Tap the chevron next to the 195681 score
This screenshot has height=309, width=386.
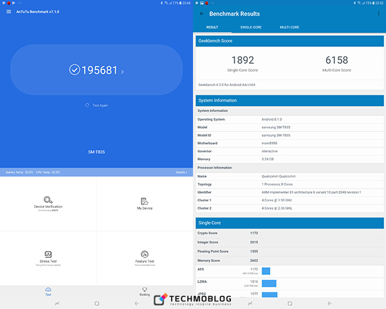[x=122, y=71]
